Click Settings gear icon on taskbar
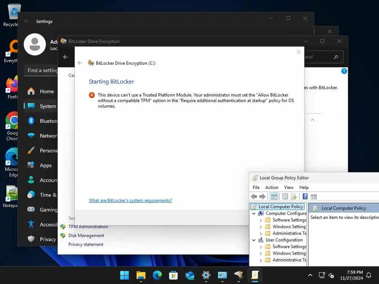The height and width of the screenshot is (284, 379). point(206,275)
